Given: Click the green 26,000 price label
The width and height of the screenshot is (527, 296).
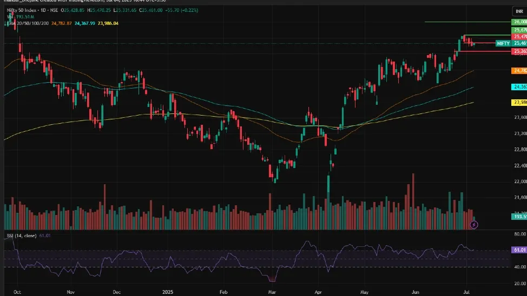Looking at the screenshot, I should (x=519, y=22).
